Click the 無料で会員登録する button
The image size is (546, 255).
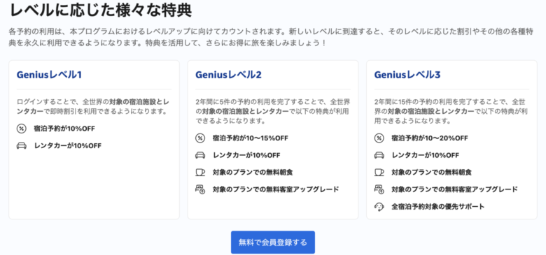[273, 242]
